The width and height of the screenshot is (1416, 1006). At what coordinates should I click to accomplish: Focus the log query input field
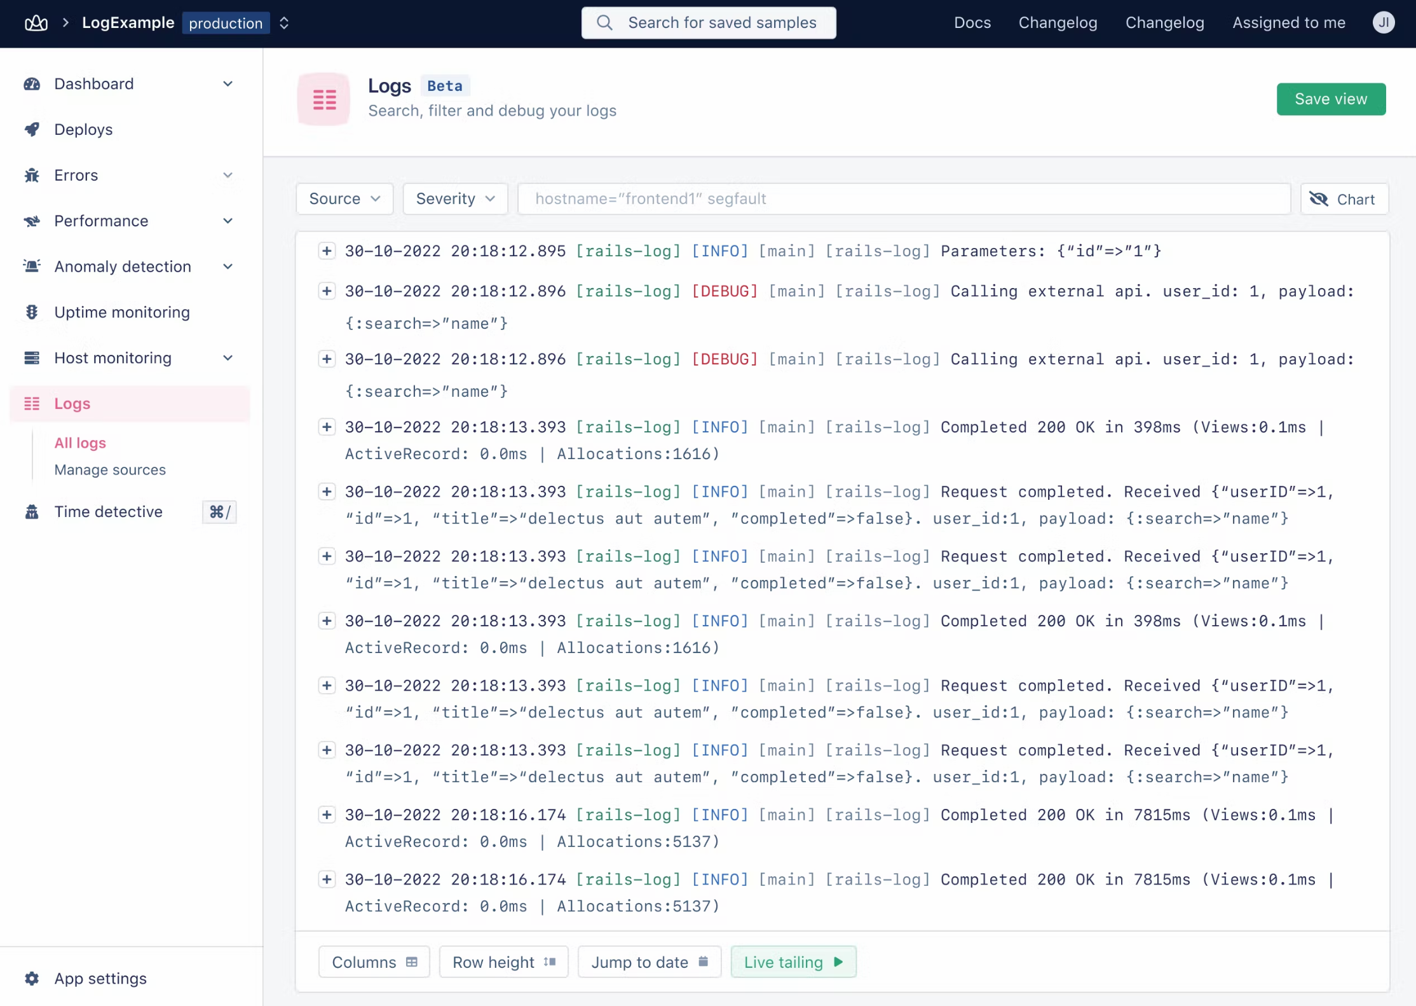point(904,199)
